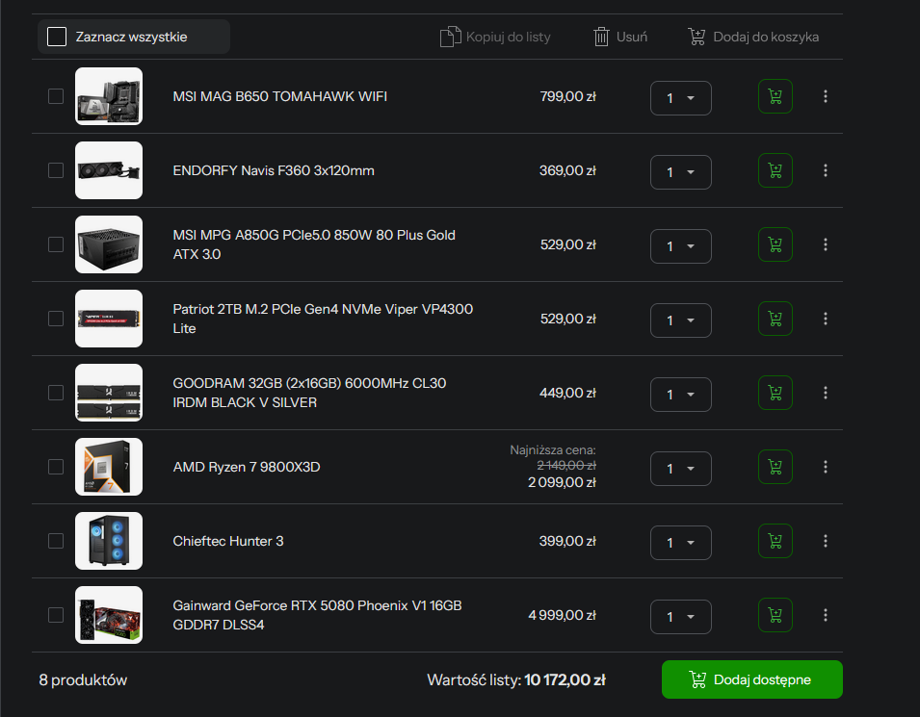Open more options for AMD Ryzen 7 9800X3D
Screen dimensions: 920x717
(826, 467)
